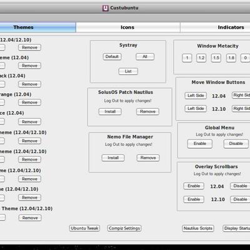Enable the Global Menu

[200, 144]
